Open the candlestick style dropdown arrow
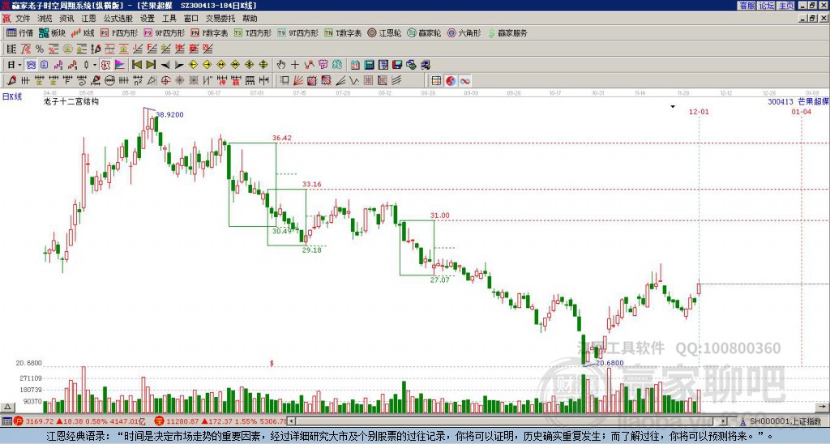This screenshot has width=830, height=444. tap(95, 65)
